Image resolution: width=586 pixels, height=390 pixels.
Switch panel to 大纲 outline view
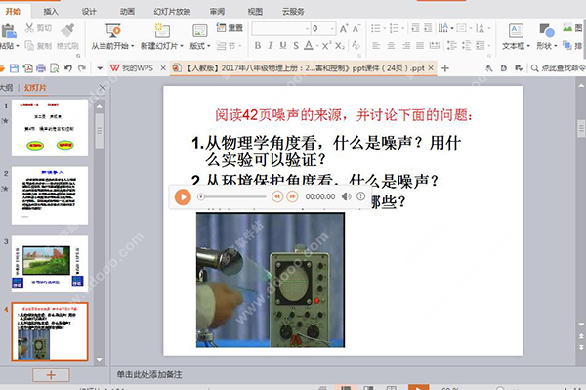(x=6, y=88)
